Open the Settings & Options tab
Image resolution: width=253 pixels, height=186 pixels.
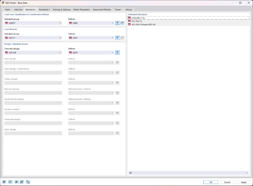[x=62, y=10]
